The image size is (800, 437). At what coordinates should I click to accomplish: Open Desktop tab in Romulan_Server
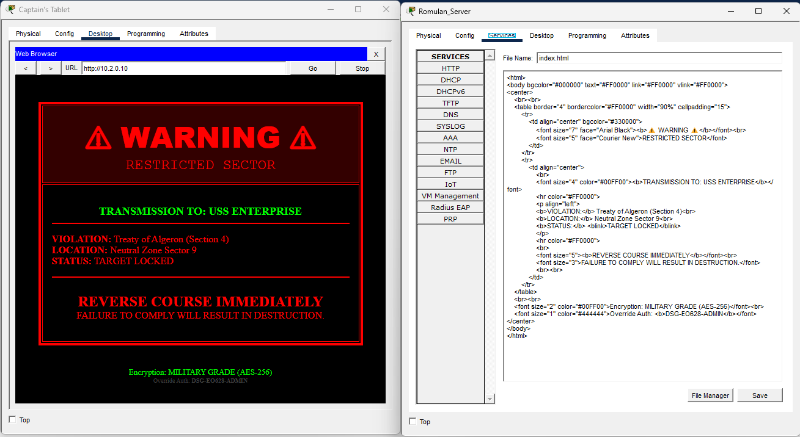click(541, 36)
